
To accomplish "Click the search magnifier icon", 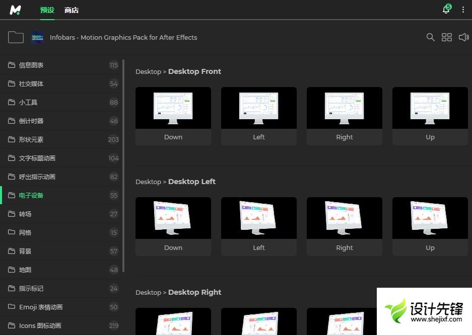I will tap(430, 37).
